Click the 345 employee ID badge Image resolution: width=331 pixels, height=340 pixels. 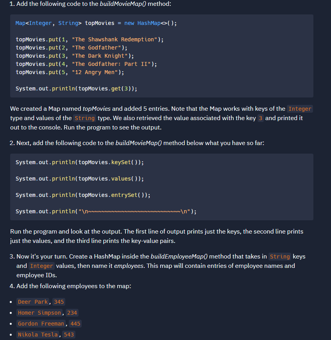coord(59,301)
